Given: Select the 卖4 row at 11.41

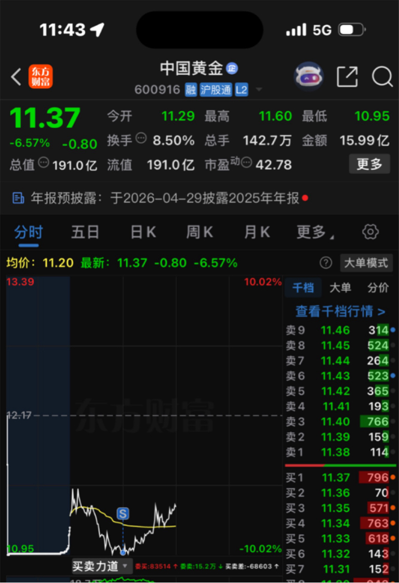Looking at the screenshot, I should pos(340,406).
